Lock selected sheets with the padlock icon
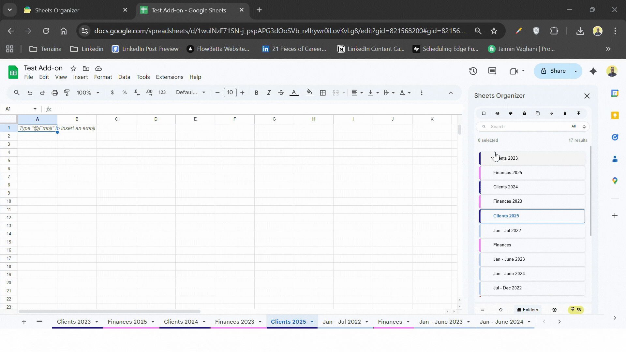Image resolution: width=626 pixels, height=352 pixels. tap(524, 113)
